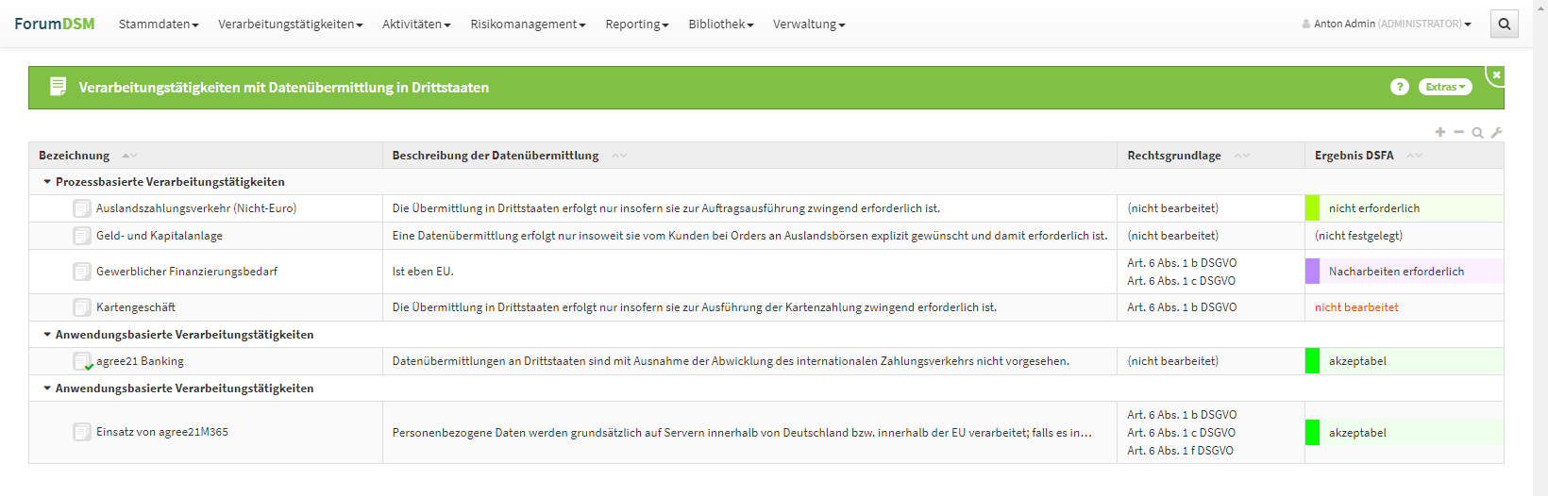The image size is (1548, 496).
Task: Click the agree21 Banking checked document icon
Action: (82, 361)
